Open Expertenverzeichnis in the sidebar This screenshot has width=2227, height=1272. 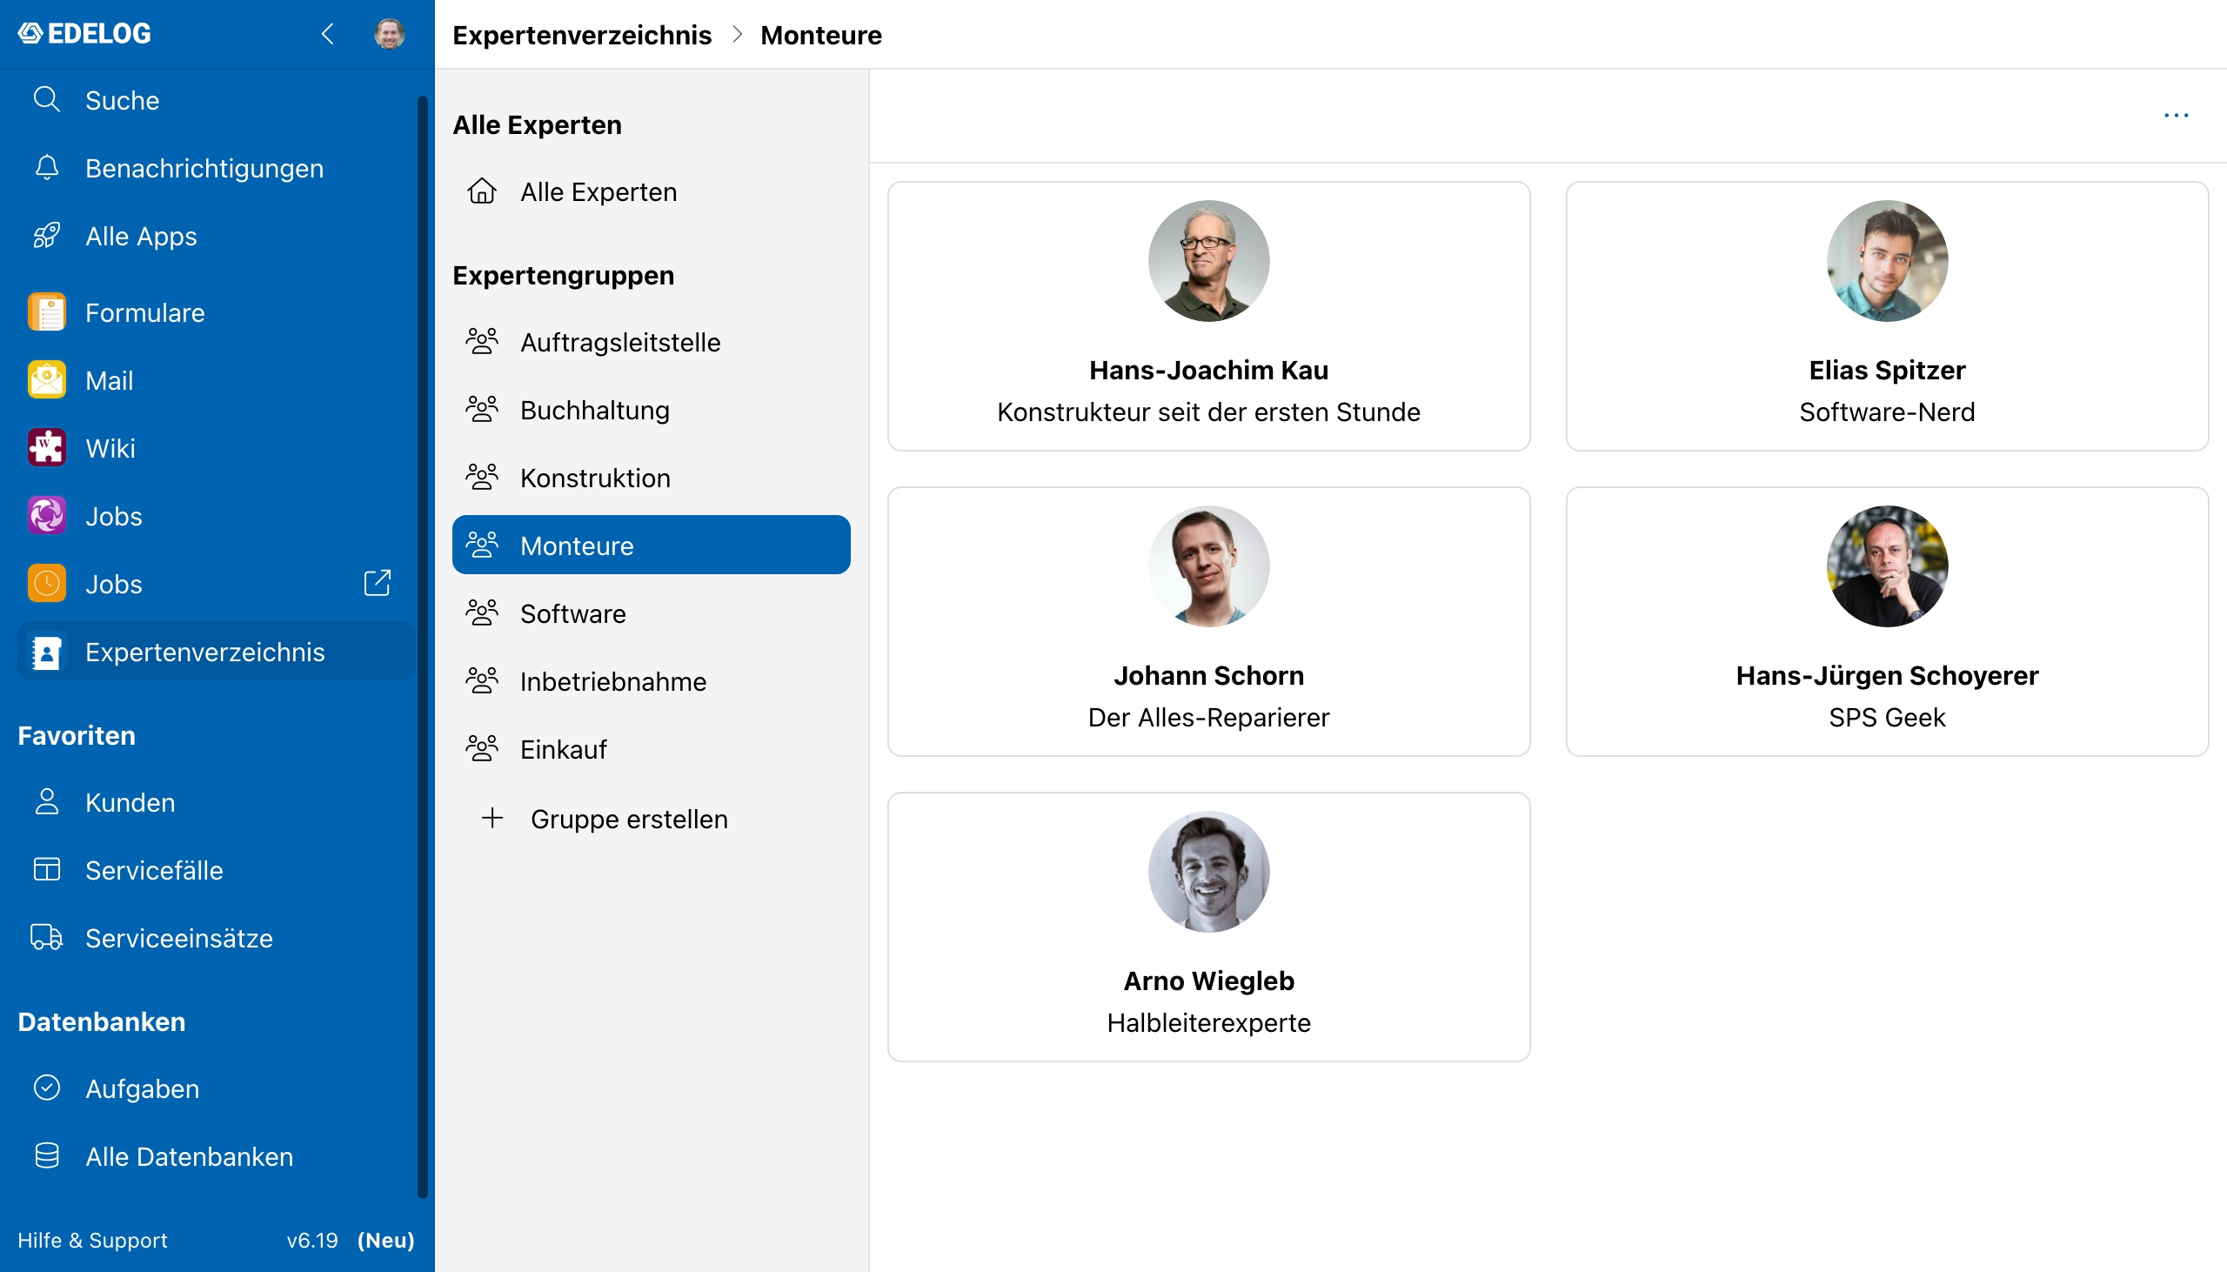(x=217, y=652)
